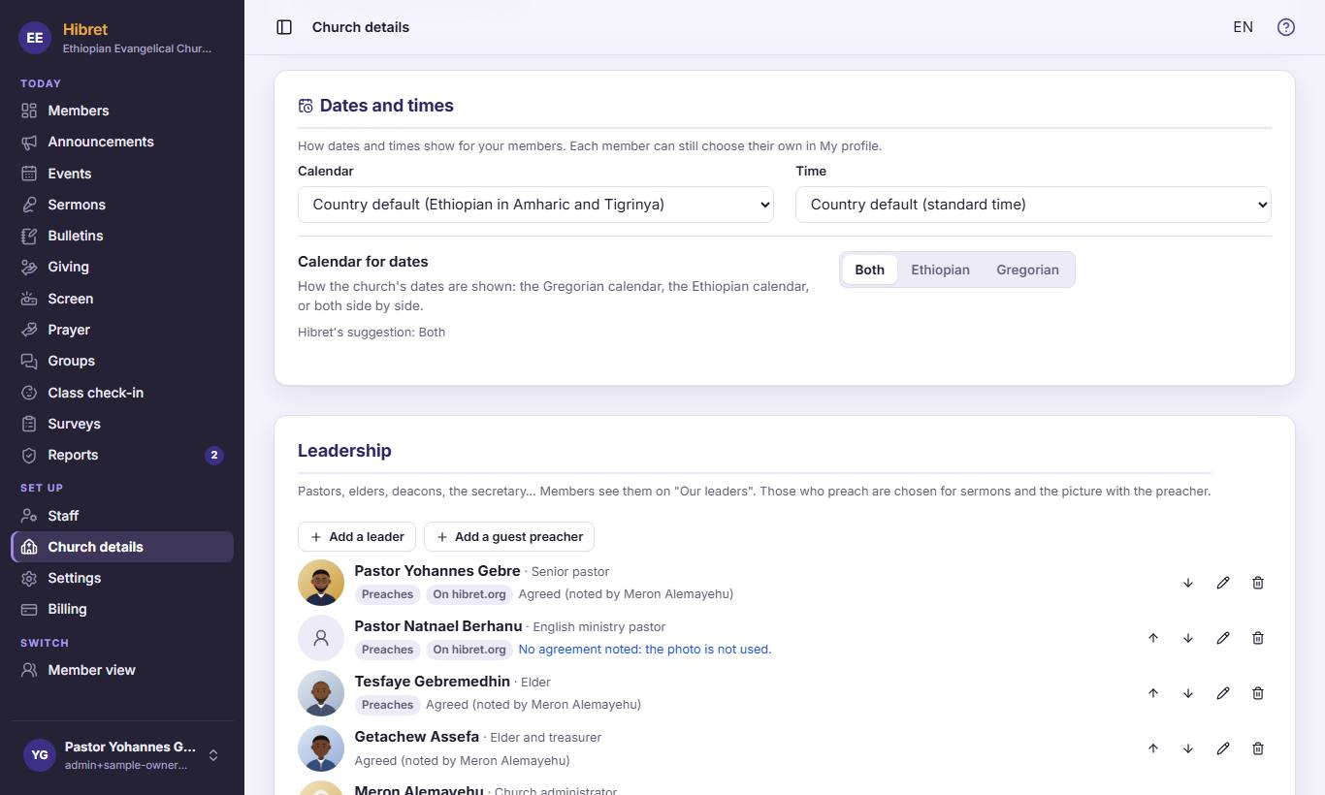Image resolution: width=1325 pixels, height=795 pixels.
Task: Open the help question mark icon
Action: [x=1286, y=27]
